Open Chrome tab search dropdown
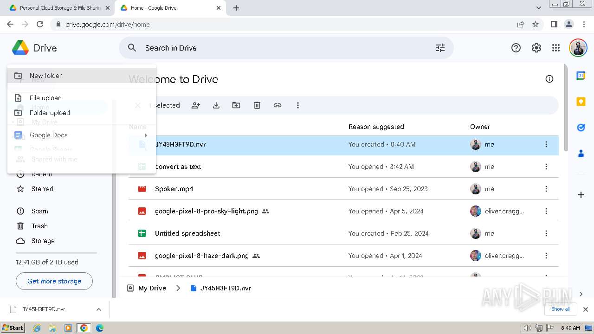The width and height of the screenshot is (594, 334). [539, 8]
